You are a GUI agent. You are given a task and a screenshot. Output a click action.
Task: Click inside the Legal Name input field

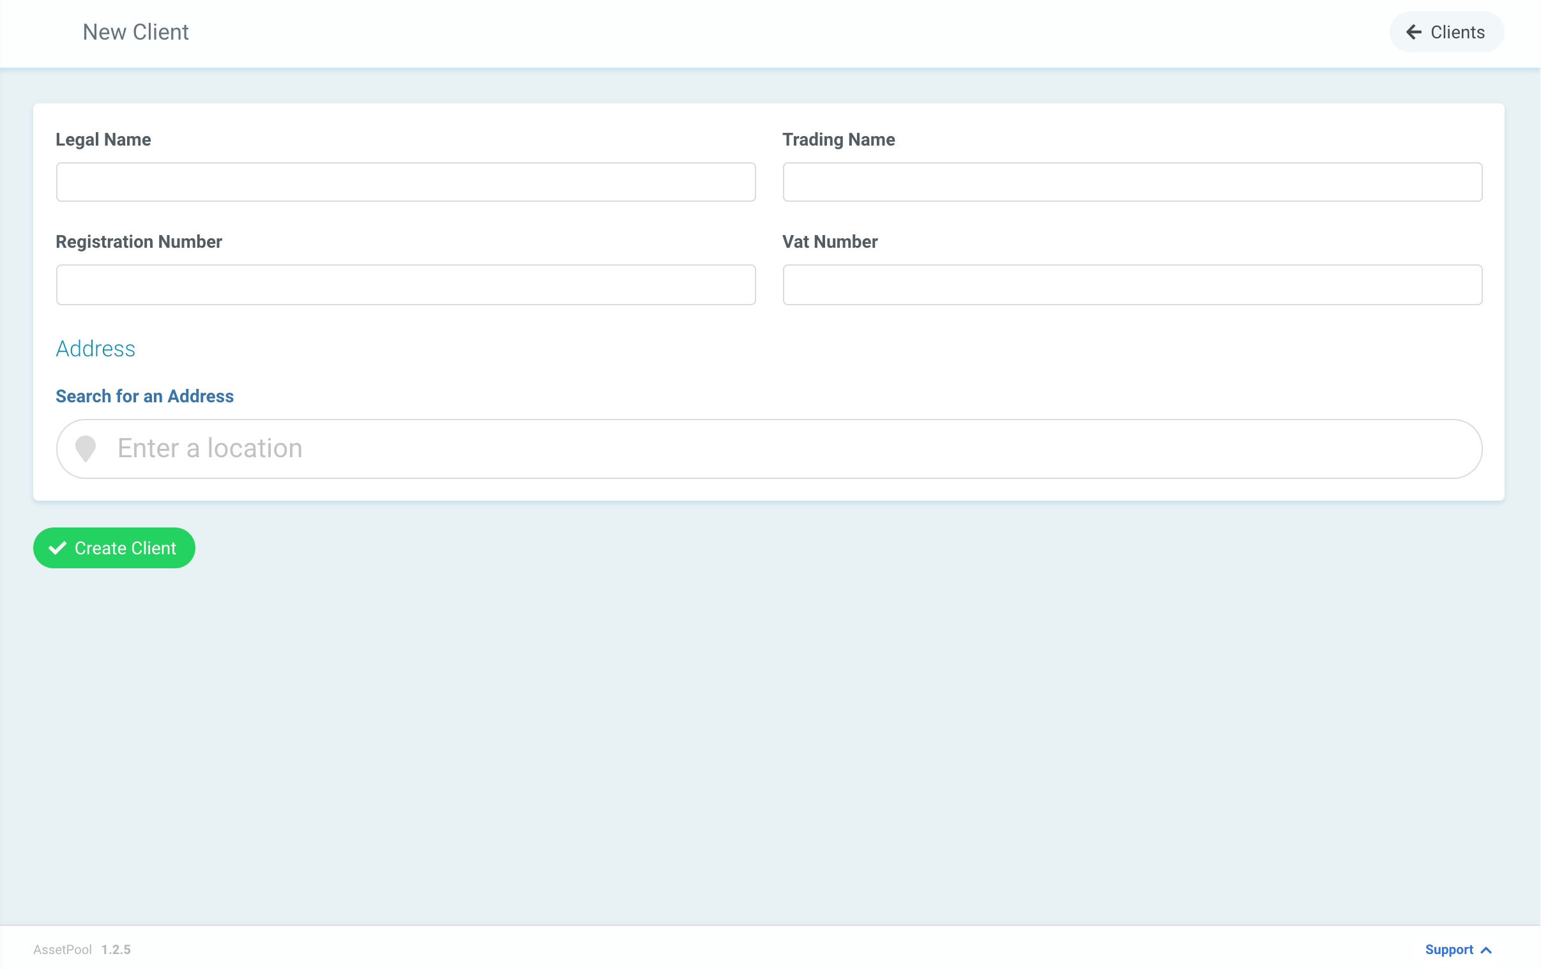pyautogui.click(x=405, y=182)
